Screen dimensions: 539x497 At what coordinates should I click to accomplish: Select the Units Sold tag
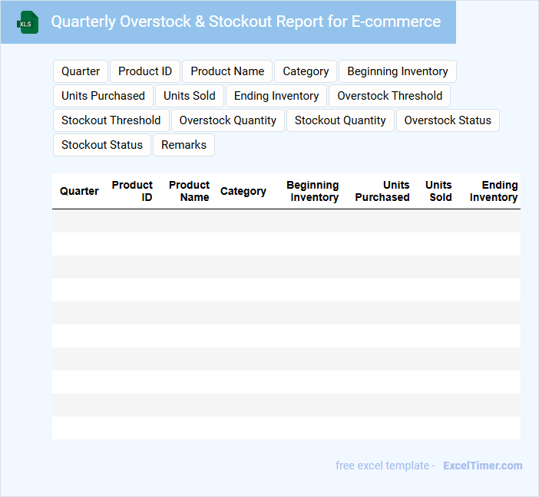[190, 96]
